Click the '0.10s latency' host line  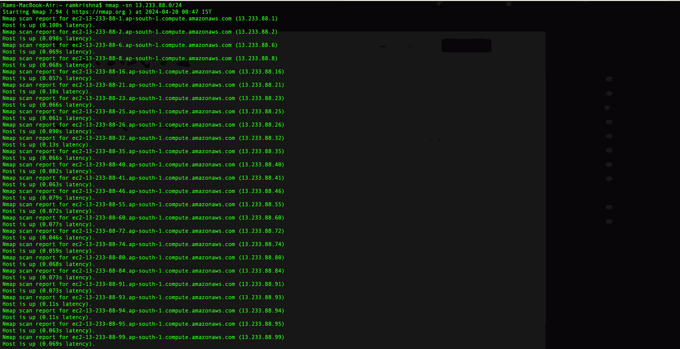click(47, 92)
